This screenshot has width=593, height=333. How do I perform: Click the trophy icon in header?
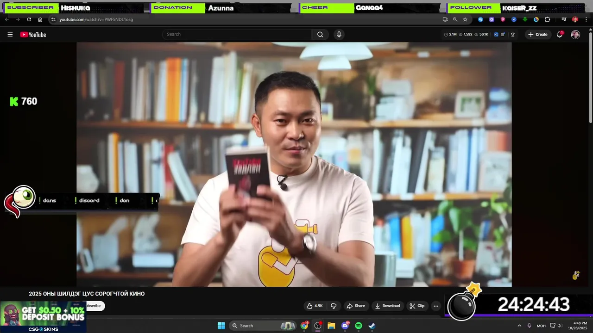pos(513,35)
